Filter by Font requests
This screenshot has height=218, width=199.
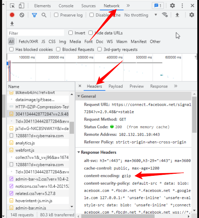pos(89,41)
